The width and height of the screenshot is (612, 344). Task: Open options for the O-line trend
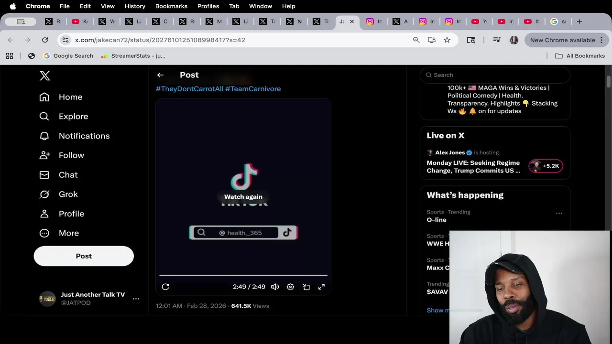tap(559, 213)
